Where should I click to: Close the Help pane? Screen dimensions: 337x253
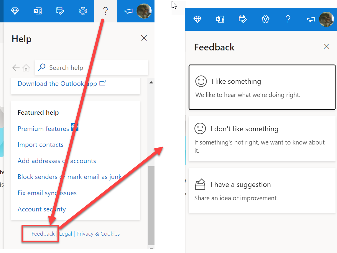click(x=144, y=38)
